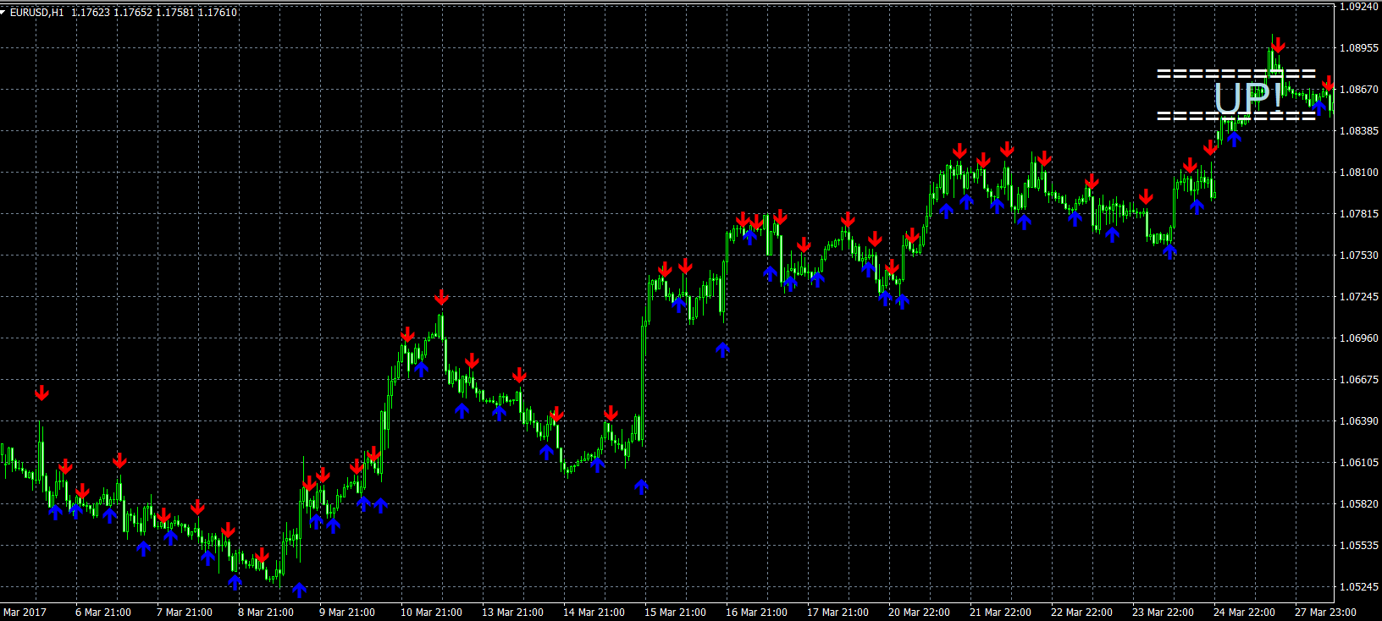Click the 1.06390 price scale label
Screen dimensions: 1382x621
[x=1359, y=421]
